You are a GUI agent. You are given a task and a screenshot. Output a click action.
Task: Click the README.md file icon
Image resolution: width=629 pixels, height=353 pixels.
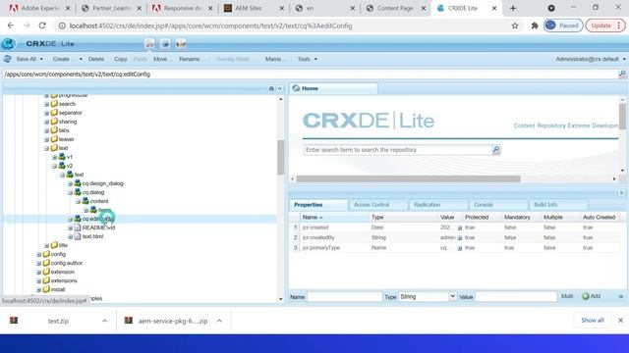point(78,227)
